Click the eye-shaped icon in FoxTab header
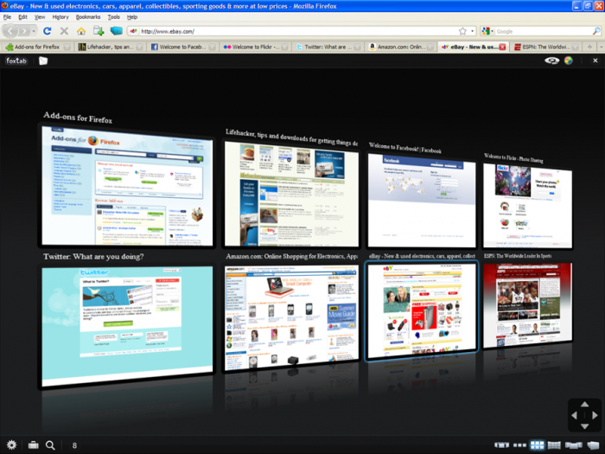This screenshot has width=605, height=454. (x=551, y=61)
